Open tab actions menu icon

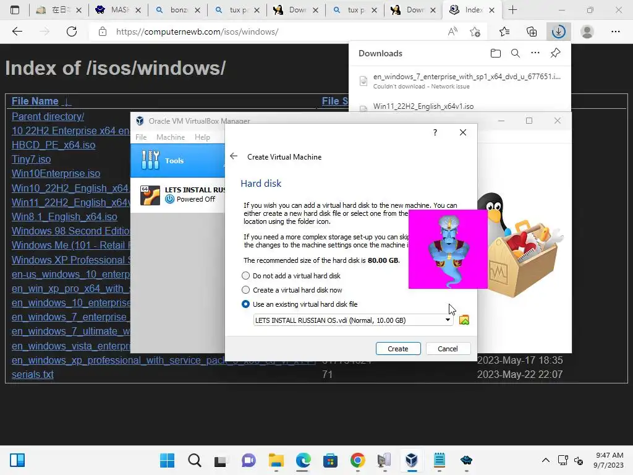15,10
